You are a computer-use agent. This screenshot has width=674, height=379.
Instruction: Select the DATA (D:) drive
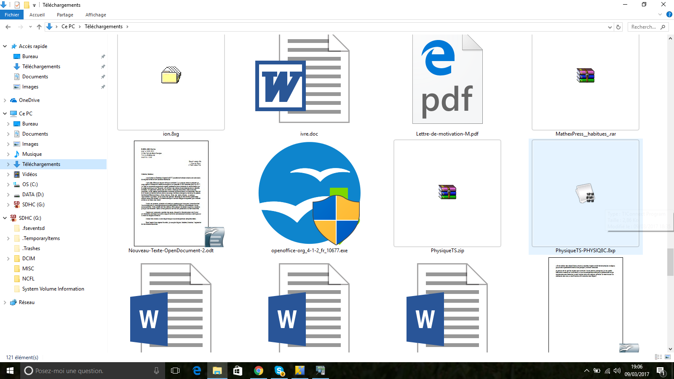click(x=33, y=195)
